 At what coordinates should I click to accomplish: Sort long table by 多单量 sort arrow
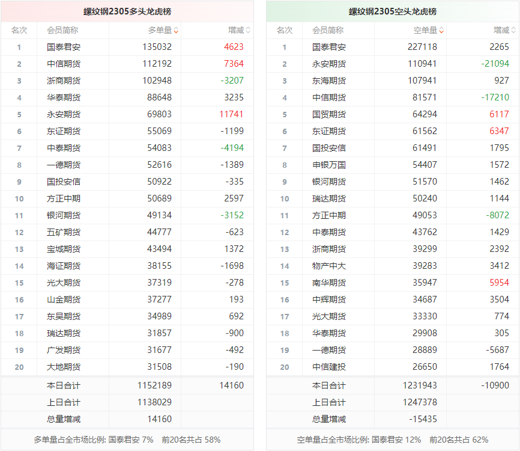click(x=176, y=30)
